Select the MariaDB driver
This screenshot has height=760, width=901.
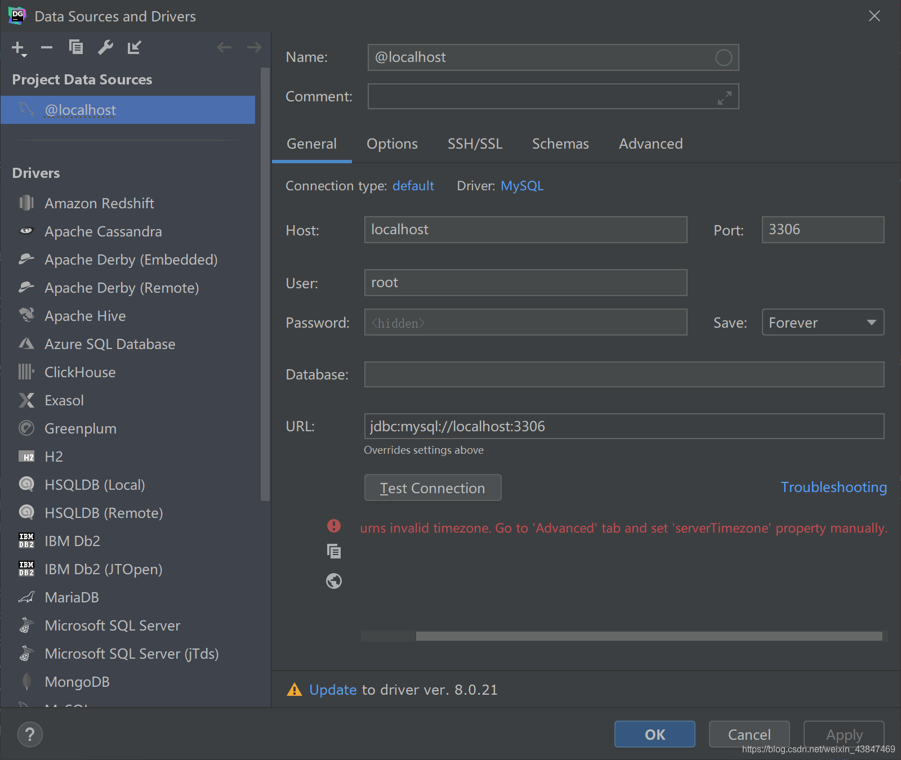128,597
